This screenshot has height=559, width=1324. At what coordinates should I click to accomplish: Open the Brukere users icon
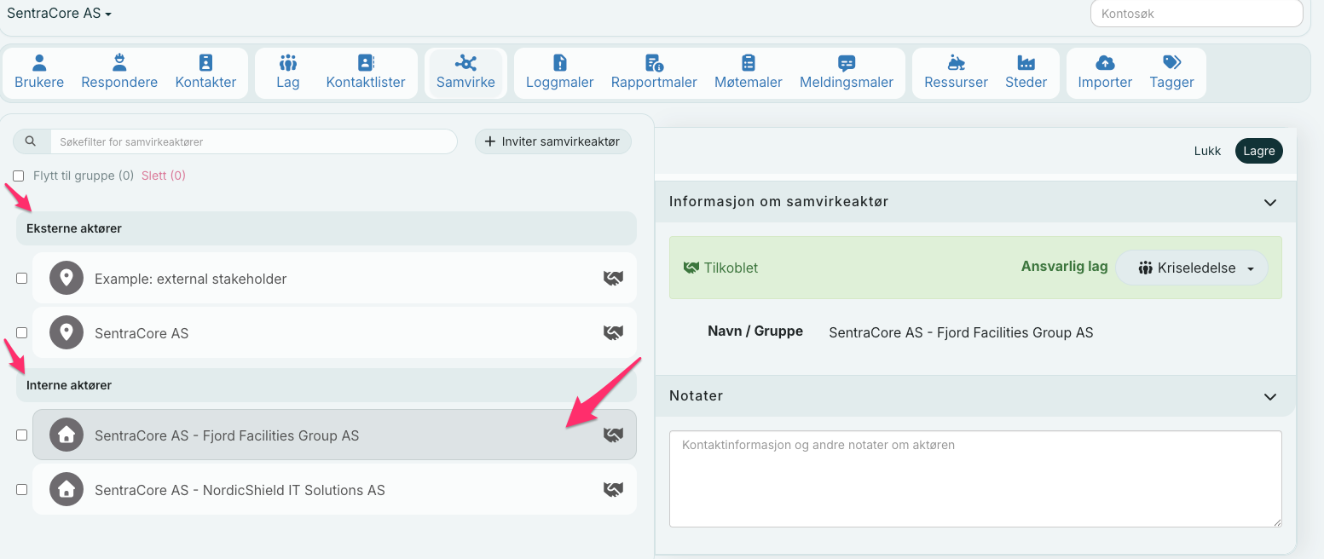pos(39,63)
